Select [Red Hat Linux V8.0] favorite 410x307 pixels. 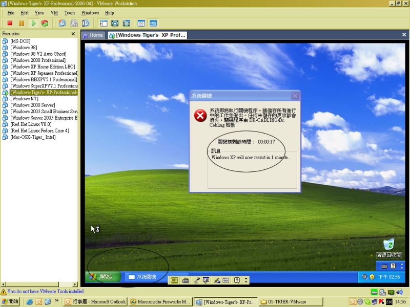pyautogui.click(x=31, y=124)
